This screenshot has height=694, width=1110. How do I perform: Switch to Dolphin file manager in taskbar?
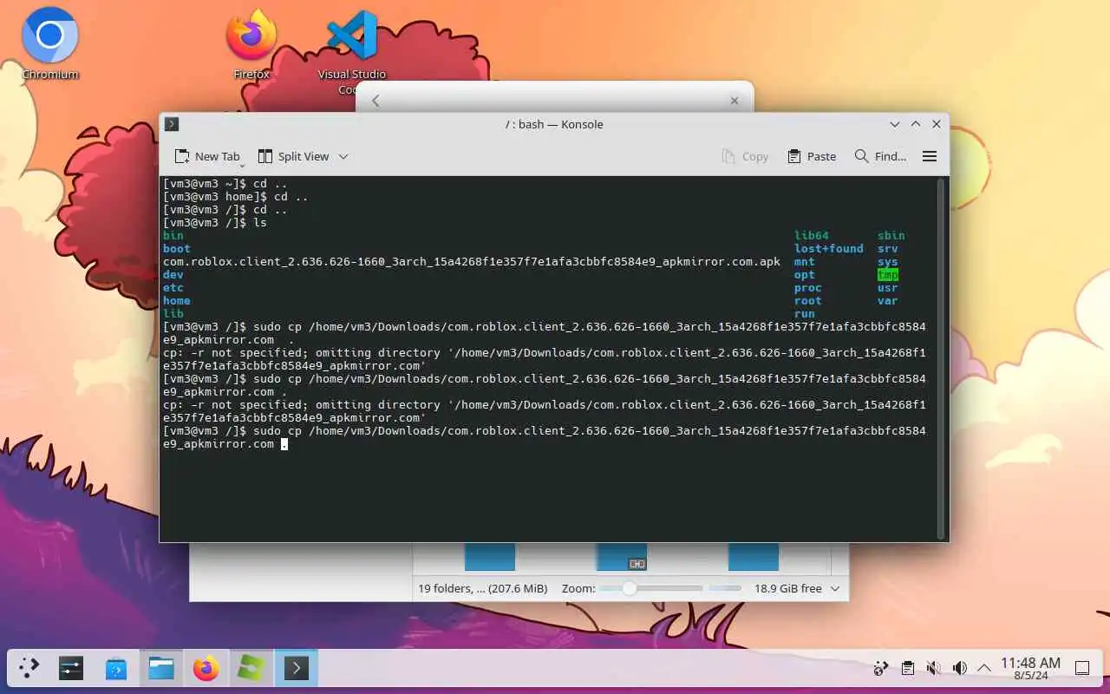[x=161, y=668]
